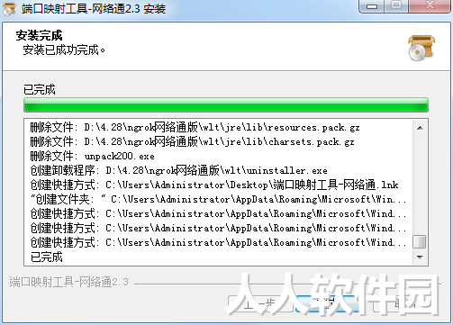Click the window title 端口映射工具-网络通2.3 安装
The width and height of the screenshot is (453, 325).
[94, 9]
